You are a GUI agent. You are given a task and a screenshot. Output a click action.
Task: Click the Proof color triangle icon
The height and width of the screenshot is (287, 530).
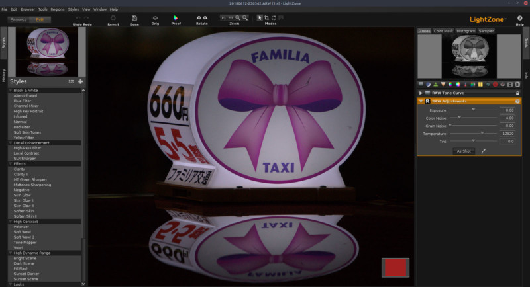click(176, 18)
